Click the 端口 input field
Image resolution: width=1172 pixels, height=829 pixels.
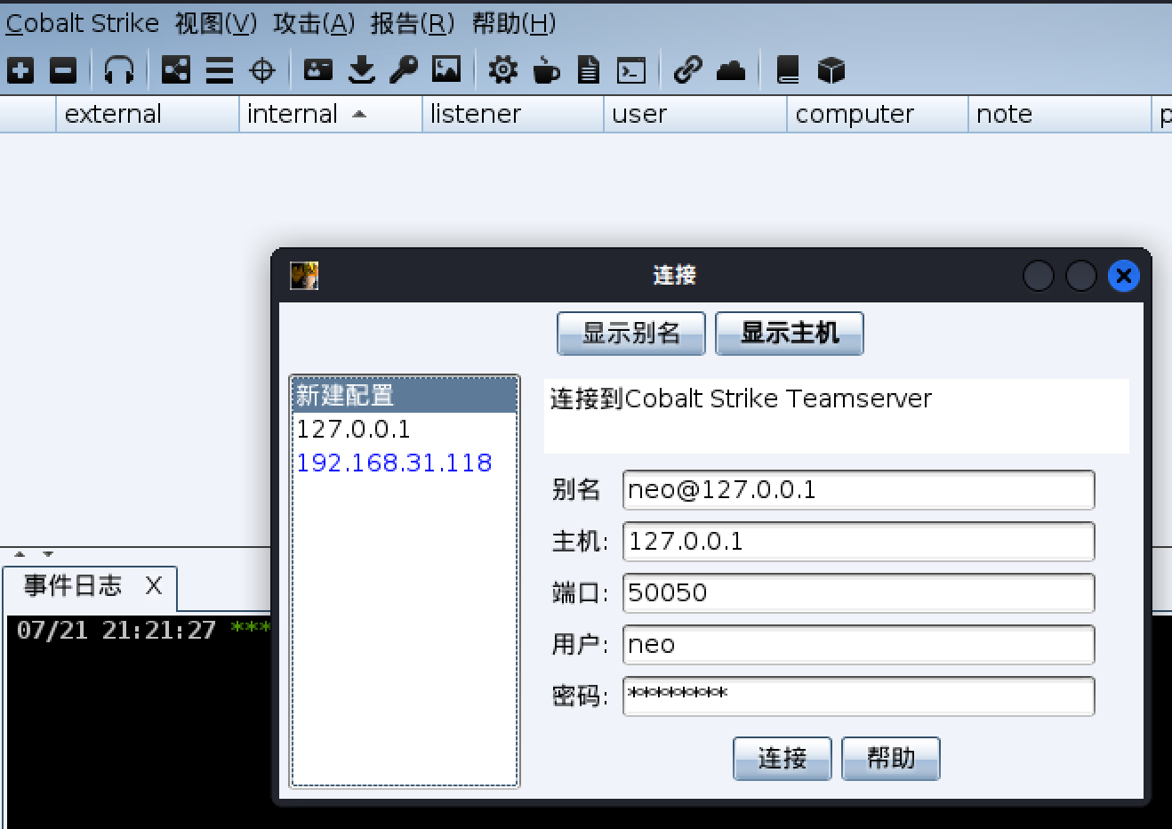[x=859, y=593]
